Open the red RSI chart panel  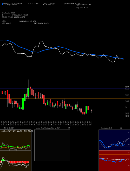coord(114,161)
